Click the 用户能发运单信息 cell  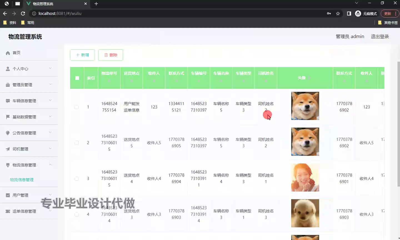(132, 107)
